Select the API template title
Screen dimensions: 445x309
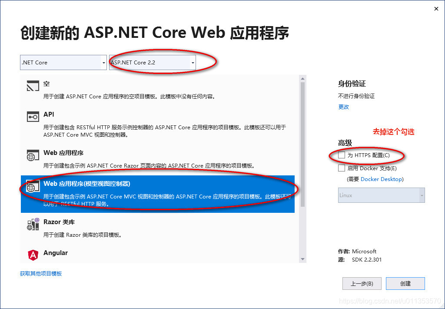tap(49, 114)
